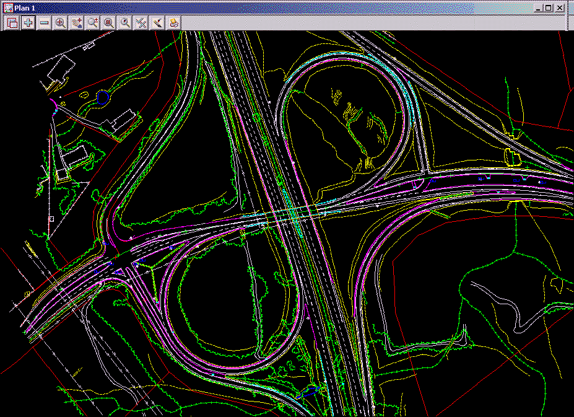Open the plot/print icon at toolbar end

(173, 23)
